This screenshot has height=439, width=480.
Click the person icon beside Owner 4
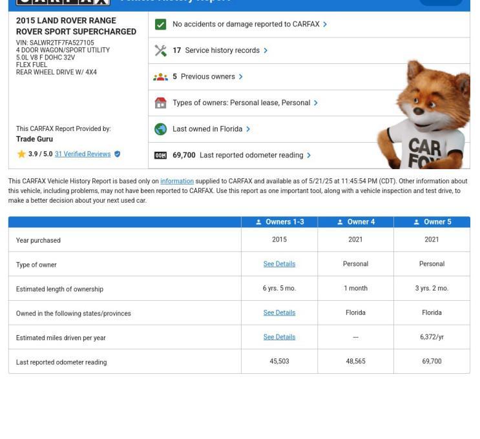coord(340,222)
